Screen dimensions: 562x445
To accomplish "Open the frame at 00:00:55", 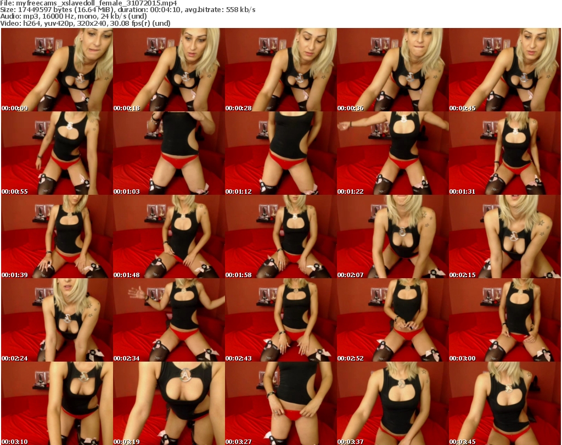I will click(57, 153).
